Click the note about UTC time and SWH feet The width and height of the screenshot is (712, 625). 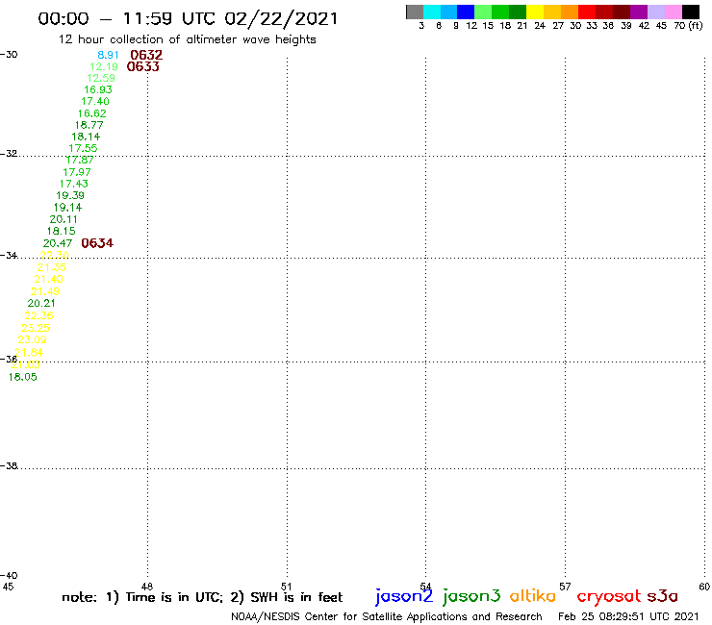click(202, 597)
